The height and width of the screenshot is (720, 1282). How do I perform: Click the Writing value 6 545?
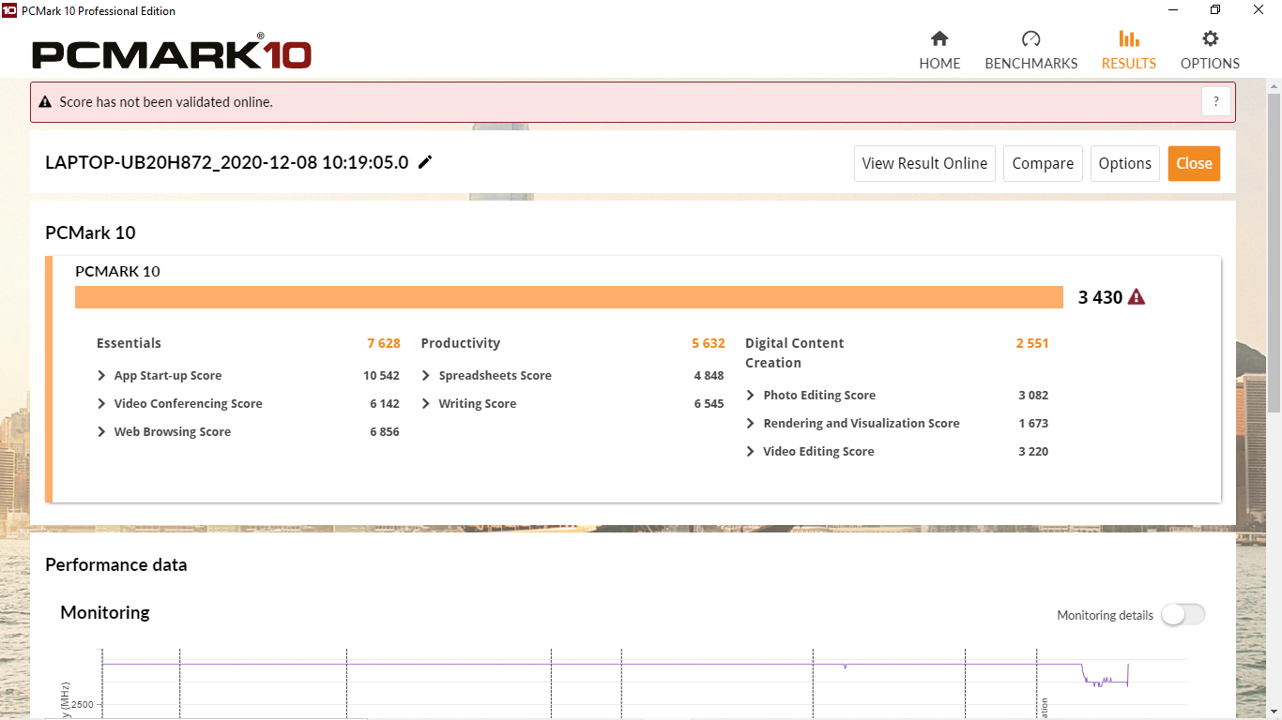(x=709, y=404)
